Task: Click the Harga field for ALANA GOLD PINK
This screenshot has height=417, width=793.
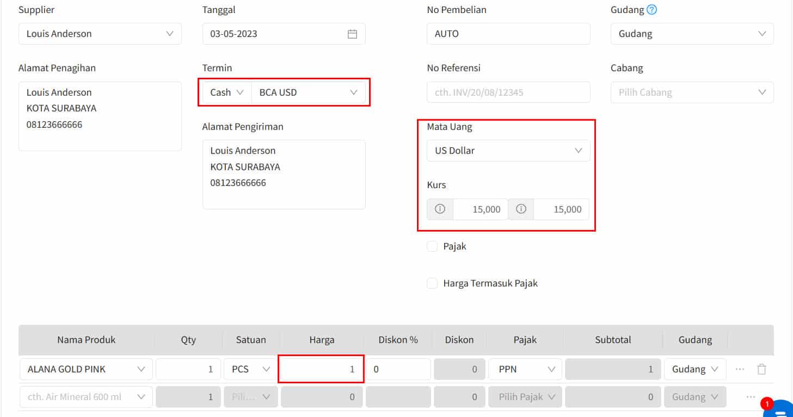Action: tap(321, 369)
